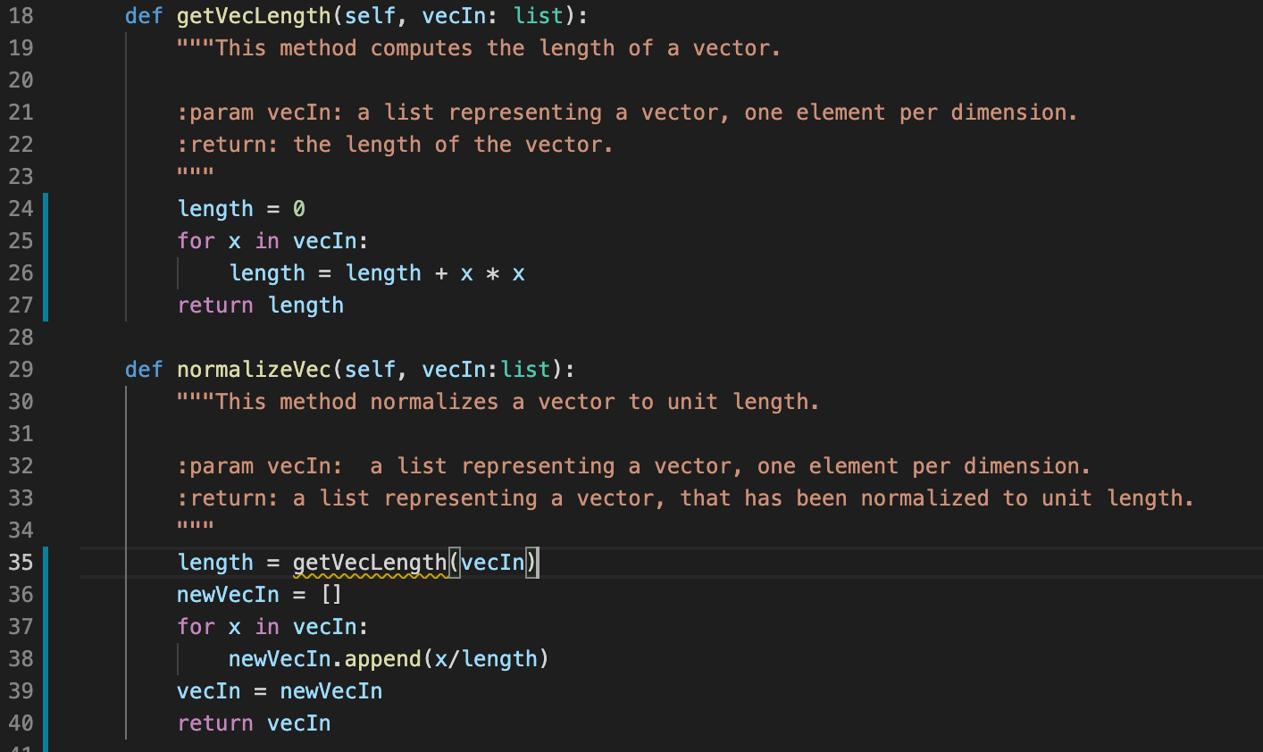Click 'x/length' argument on line 38

(x=486, y=659)
